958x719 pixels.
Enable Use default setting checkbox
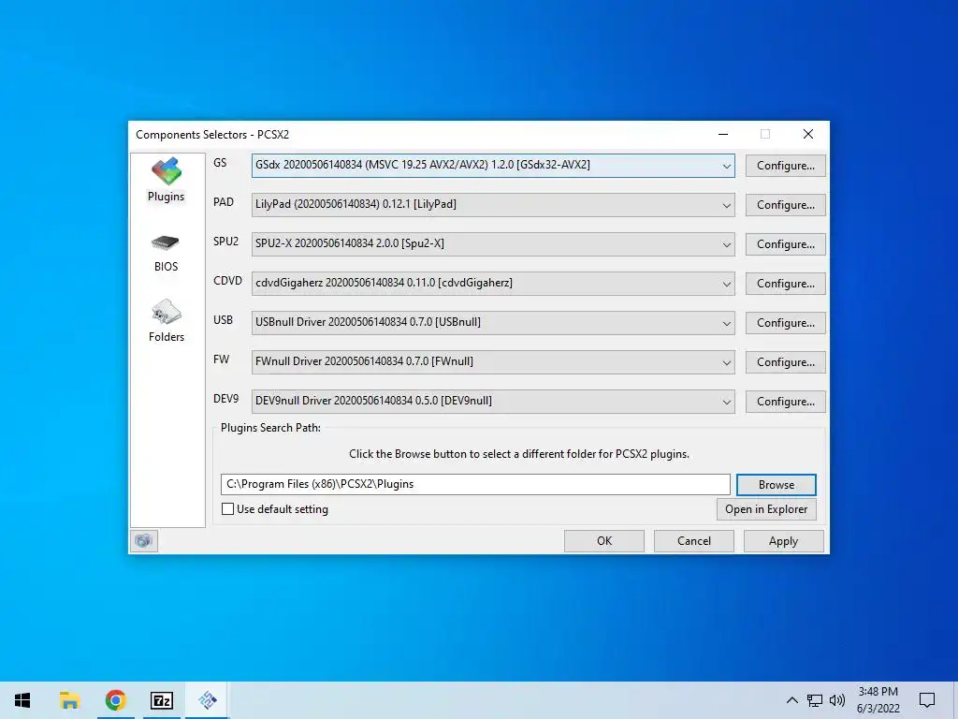tap(228, 508)
